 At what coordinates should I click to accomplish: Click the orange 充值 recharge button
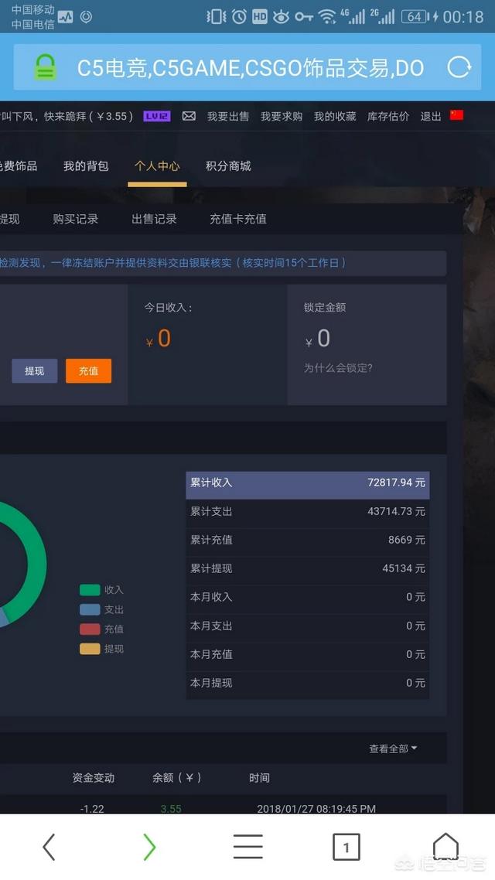pos(89,371)
